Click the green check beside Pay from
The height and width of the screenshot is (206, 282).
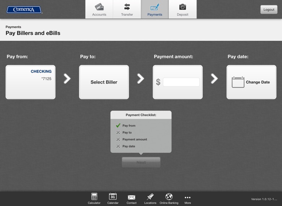118,125
